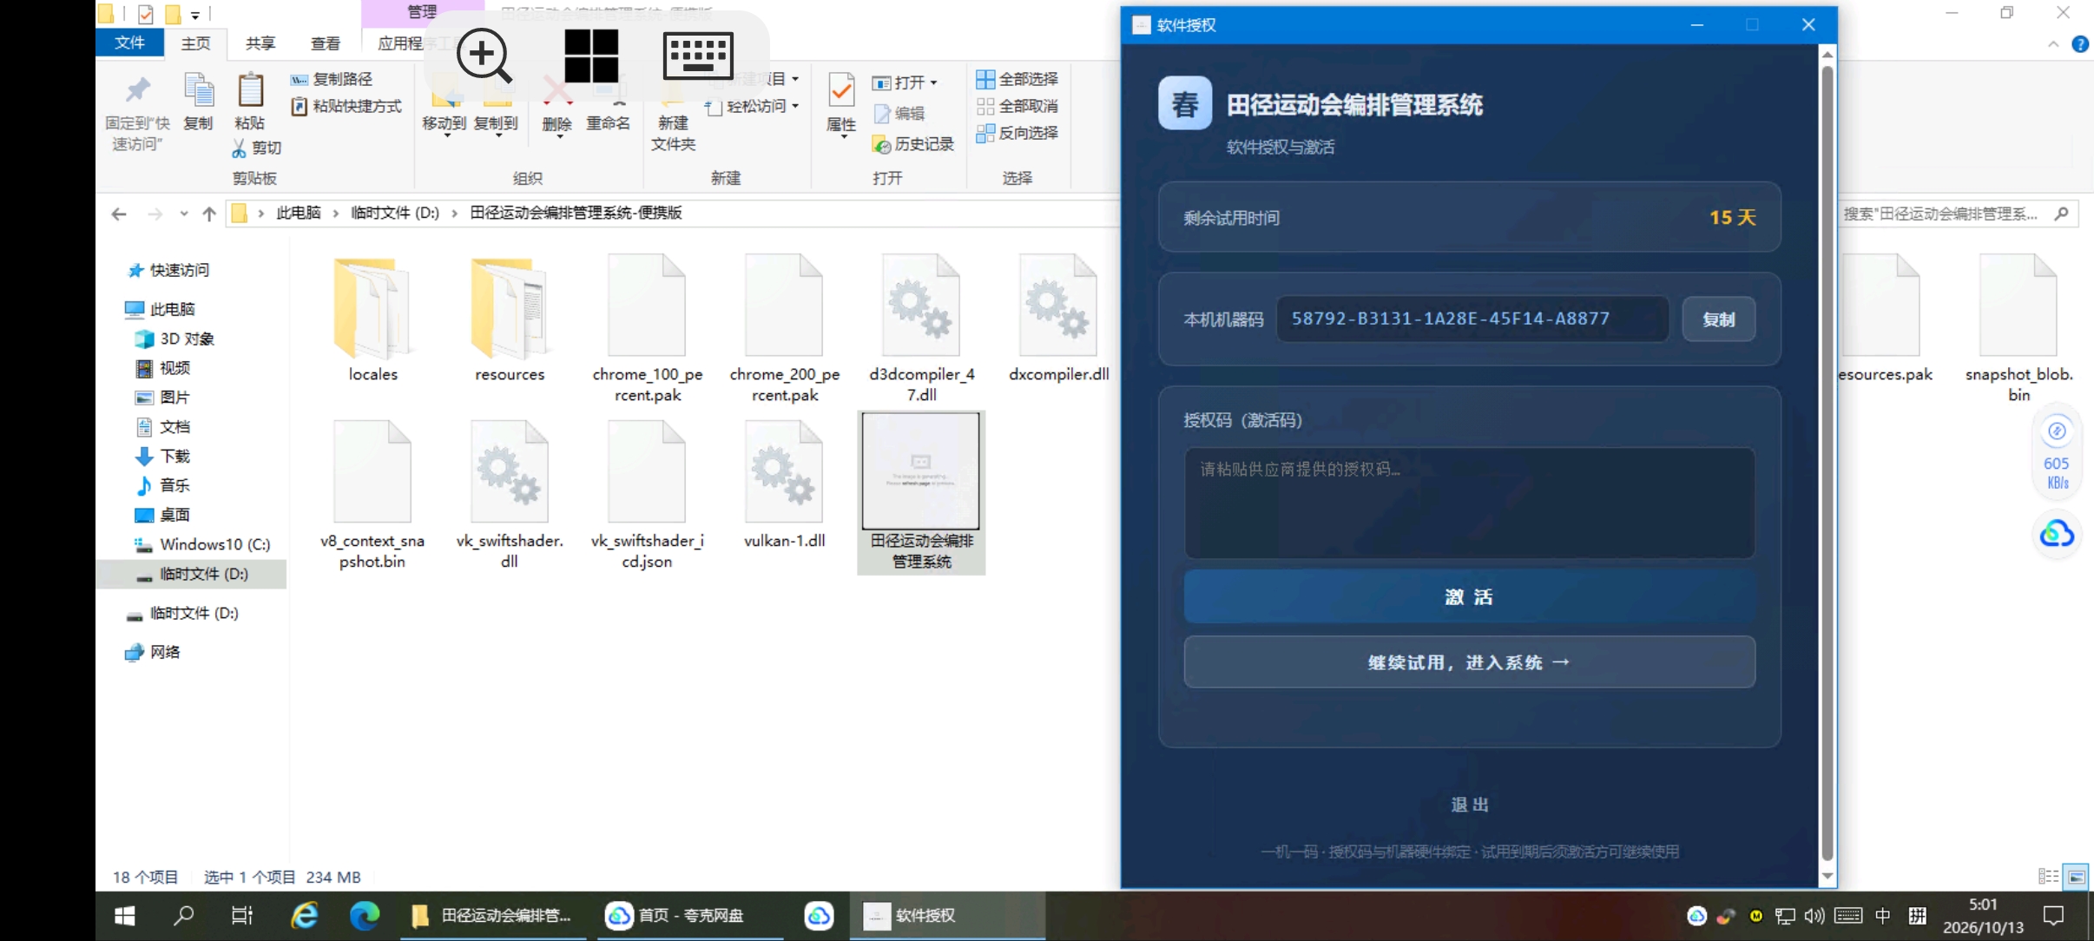Launch Microsoft Edge from the taskbar
This screenshot has width=2094, height=941.
365,916
